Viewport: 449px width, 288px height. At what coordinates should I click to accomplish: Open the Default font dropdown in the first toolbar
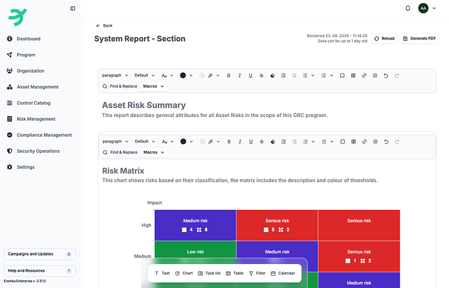point(144,75)
